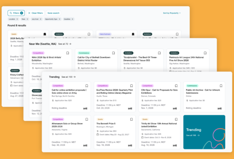Remove the Opportunity Type filter chip
234x159 pixels.
pos(59,19)
